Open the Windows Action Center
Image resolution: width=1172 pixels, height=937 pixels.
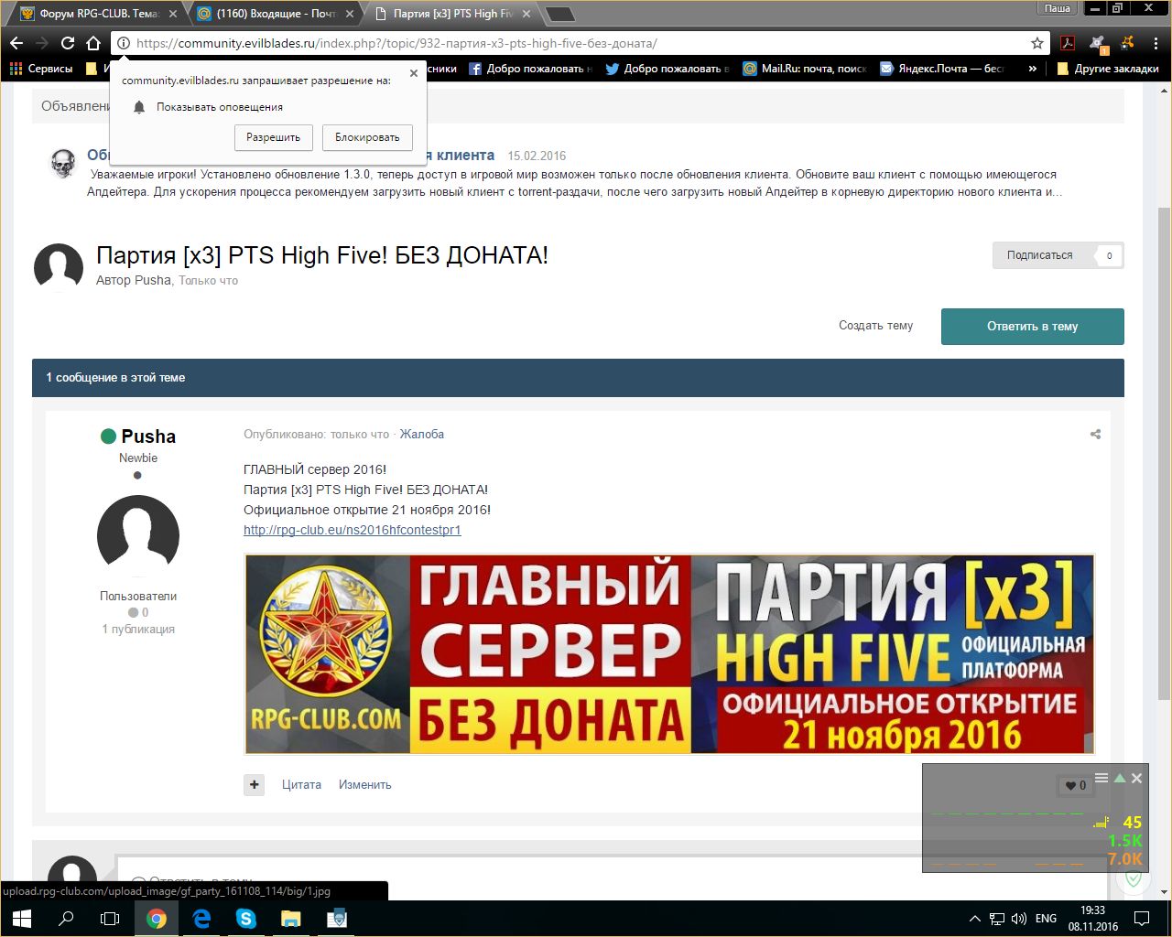[x=1142, y=919]
